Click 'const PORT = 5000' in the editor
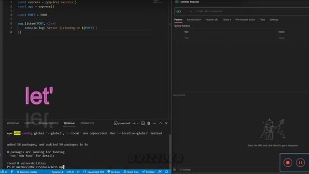Viewport: 309px width, 174px height. coord(32,15)
